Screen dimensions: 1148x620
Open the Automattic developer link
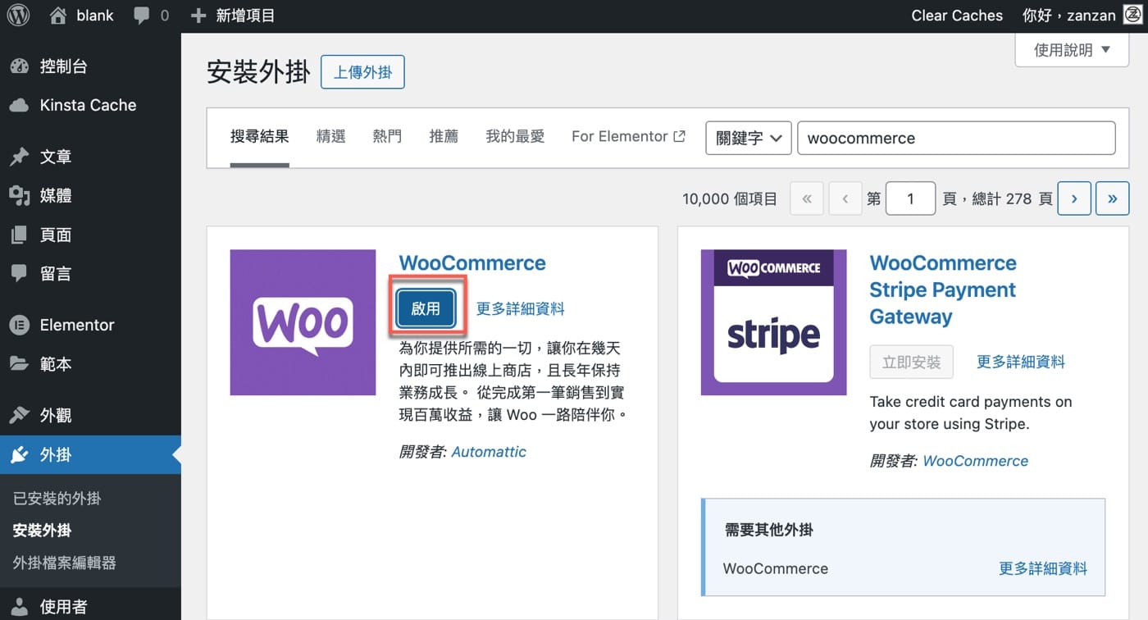[489, 452]
